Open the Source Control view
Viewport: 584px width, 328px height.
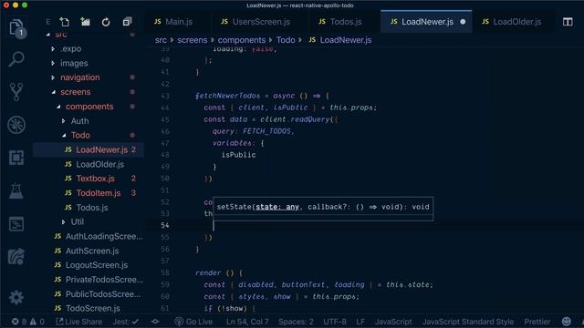tap(16, 91)
